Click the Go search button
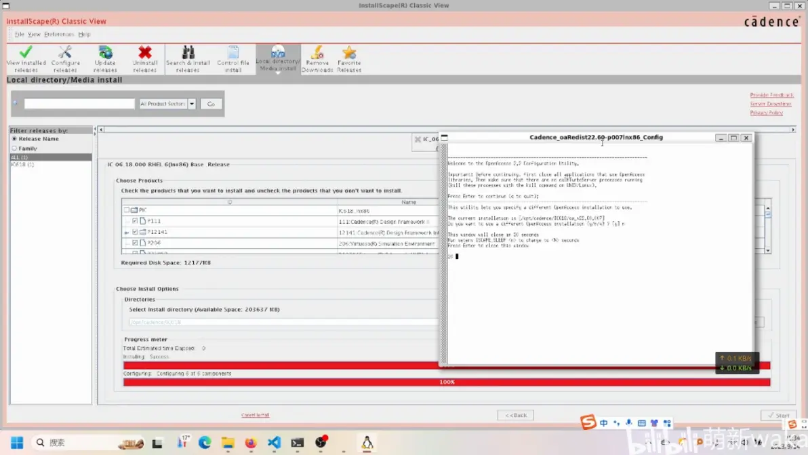 point(211,104)
